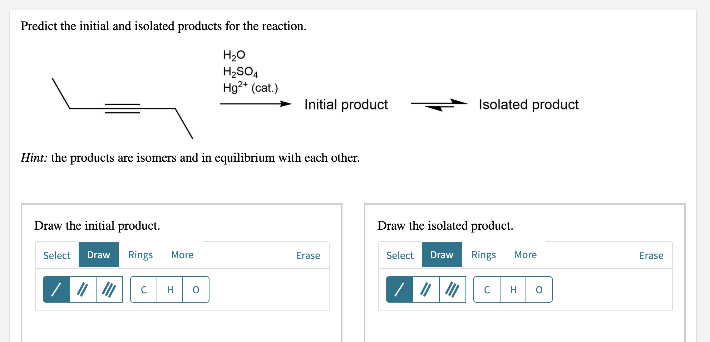Viewport: 710px width, 342px height.
Task: Select double bond tool in initial product panel
Action: pos(83,289)
